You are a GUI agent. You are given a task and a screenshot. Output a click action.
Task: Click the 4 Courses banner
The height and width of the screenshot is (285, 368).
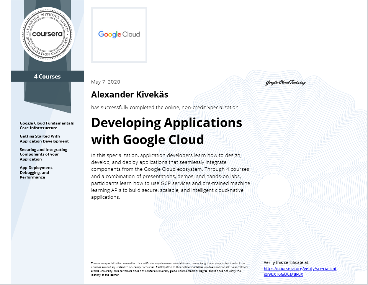tap(47, 76)
